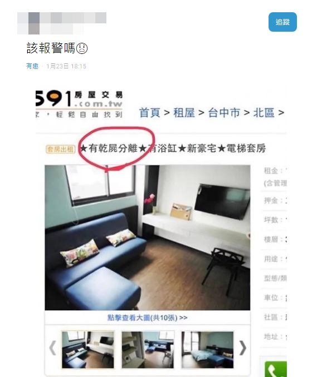Open the blurred poster profile name
Screen dimensions: 317x377
[x=62, y=23]
